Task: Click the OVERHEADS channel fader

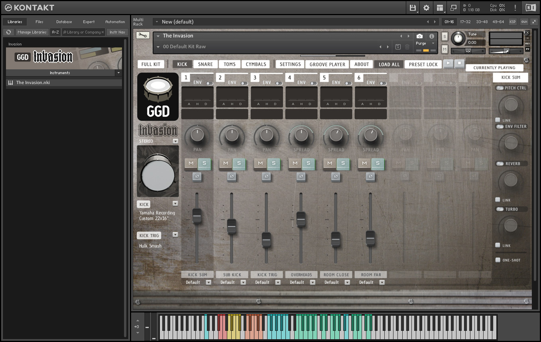Action: coord(301,219)
